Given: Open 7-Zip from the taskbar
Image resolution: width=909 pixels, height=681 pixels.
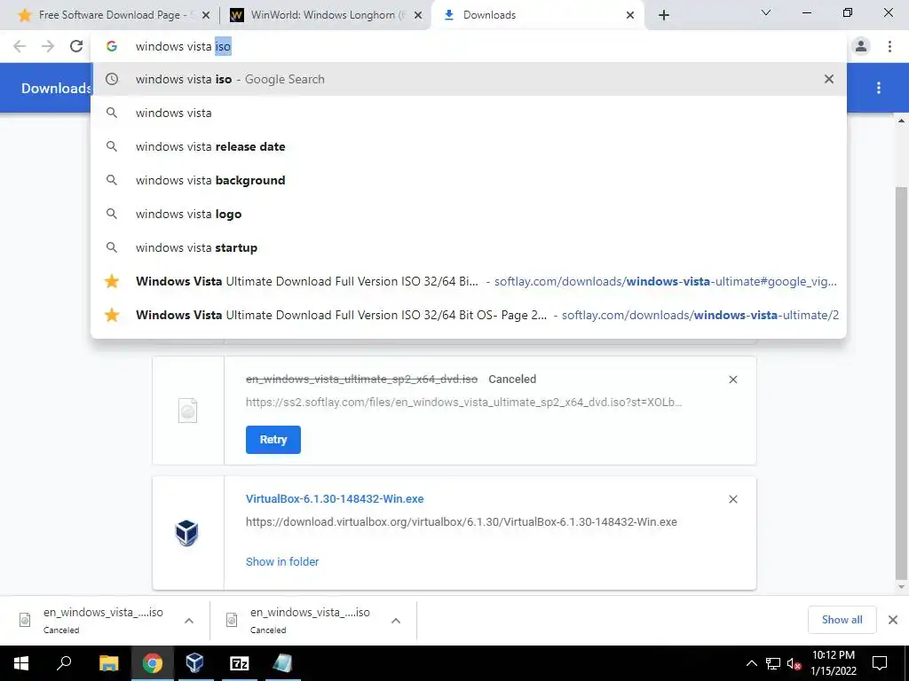Looking at the screenshot, I should 240,663.
